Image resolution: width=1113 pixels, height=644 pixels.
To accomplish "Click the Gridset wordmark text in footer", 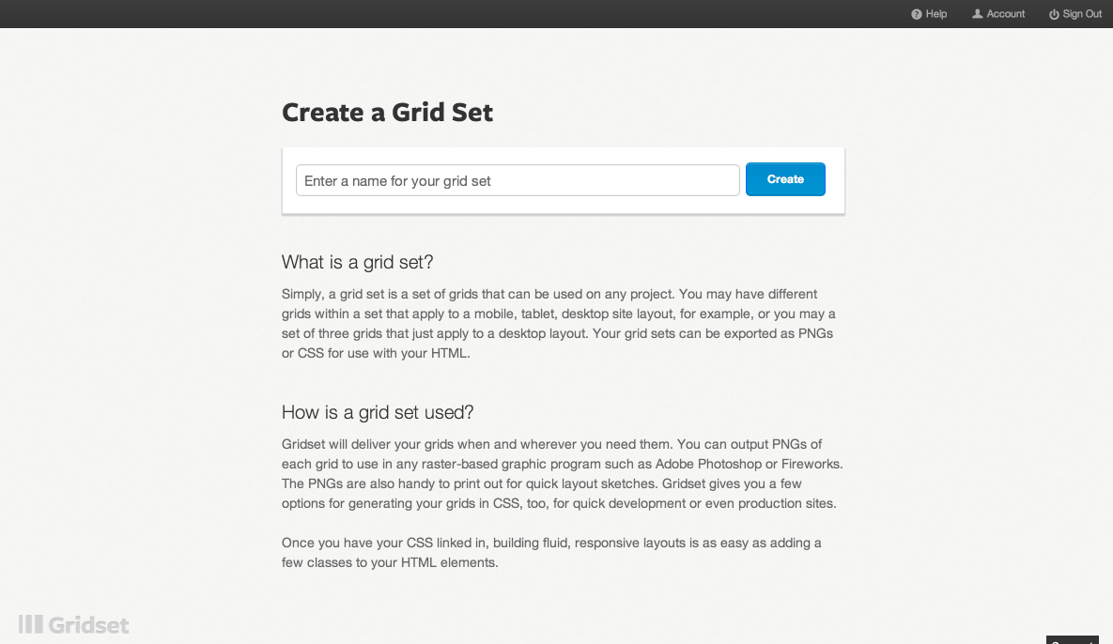I will pos(89,625).
